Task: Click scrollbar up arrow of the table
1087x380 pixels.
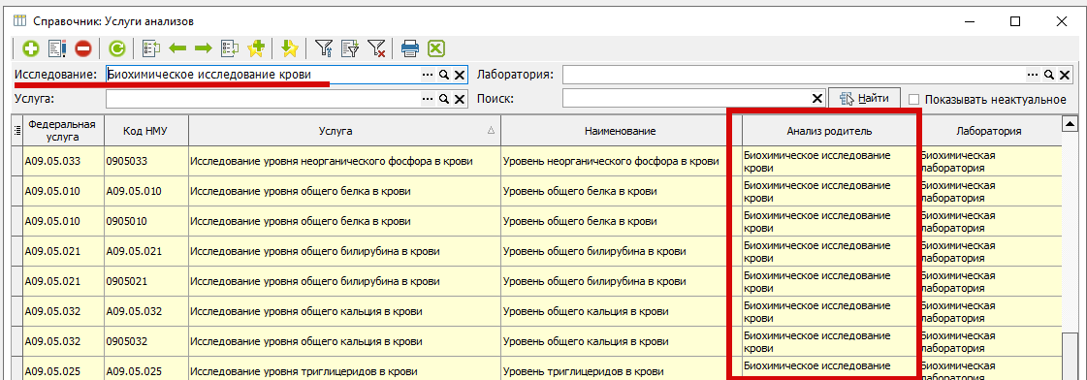Action: [1070, 124]
